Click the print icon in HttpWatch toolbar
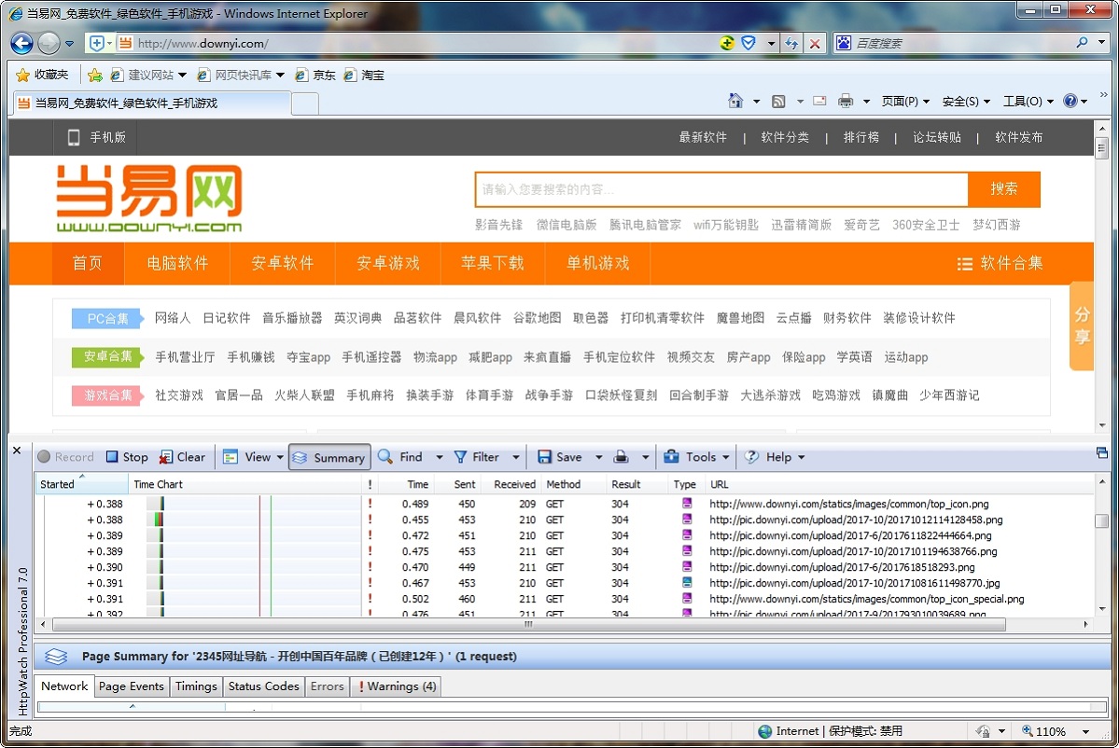Image resolution: width=1119 pixels, height=748 pixels. [x=621, y=457]
